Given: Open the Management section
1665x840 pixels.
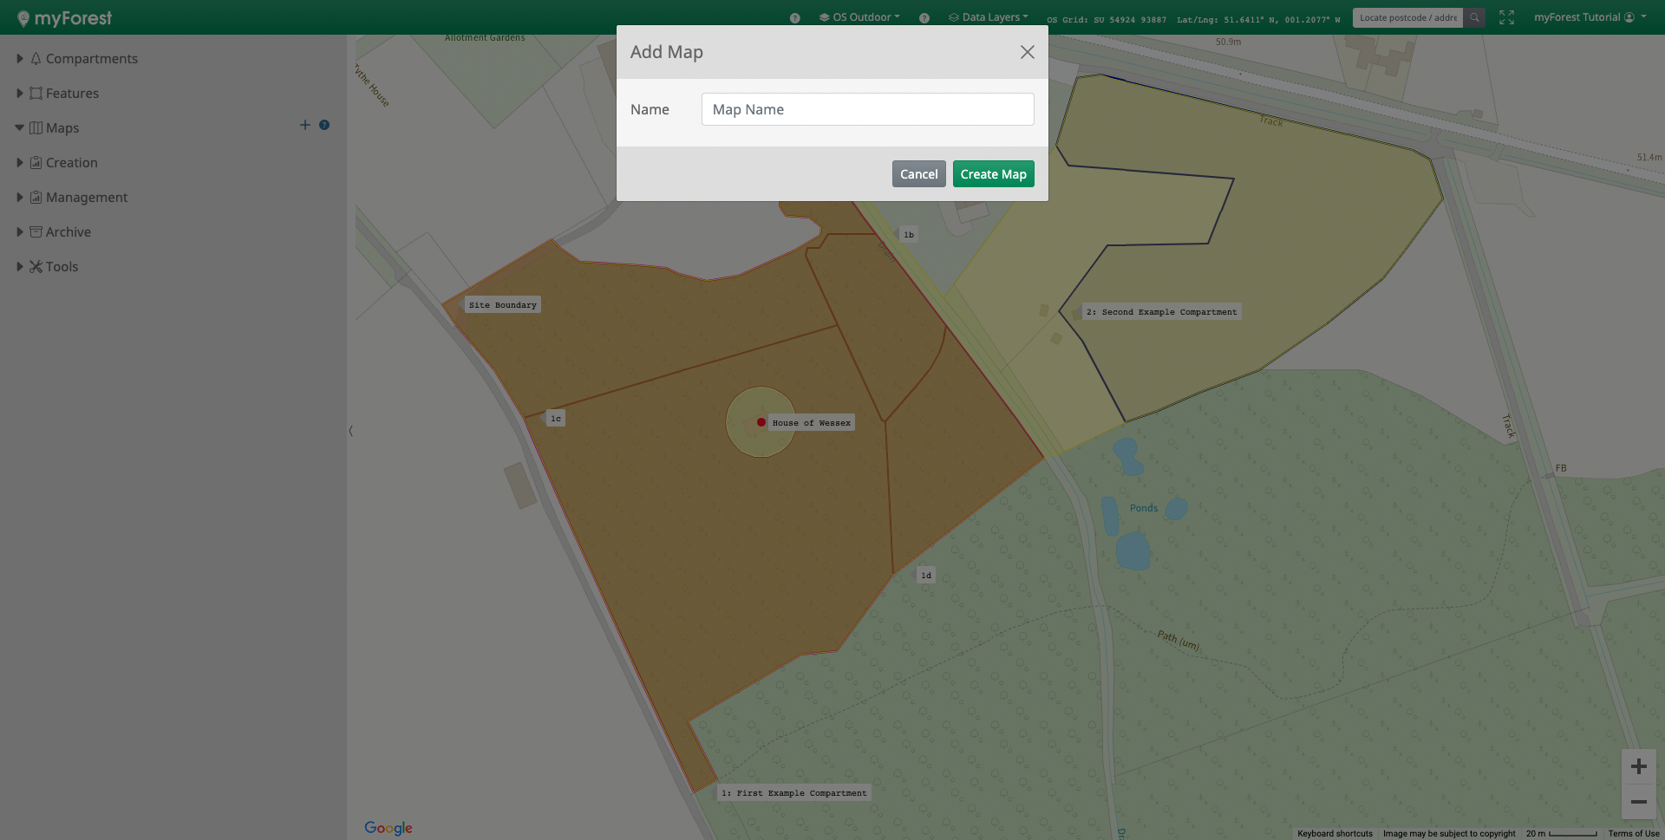Looking at the screenshot, I should (x=86, y=197).
